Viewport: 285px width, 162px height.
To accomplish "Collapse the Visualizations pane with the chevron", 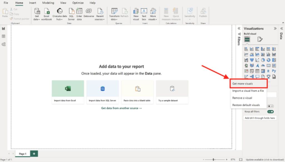I will tap(275, 28).
